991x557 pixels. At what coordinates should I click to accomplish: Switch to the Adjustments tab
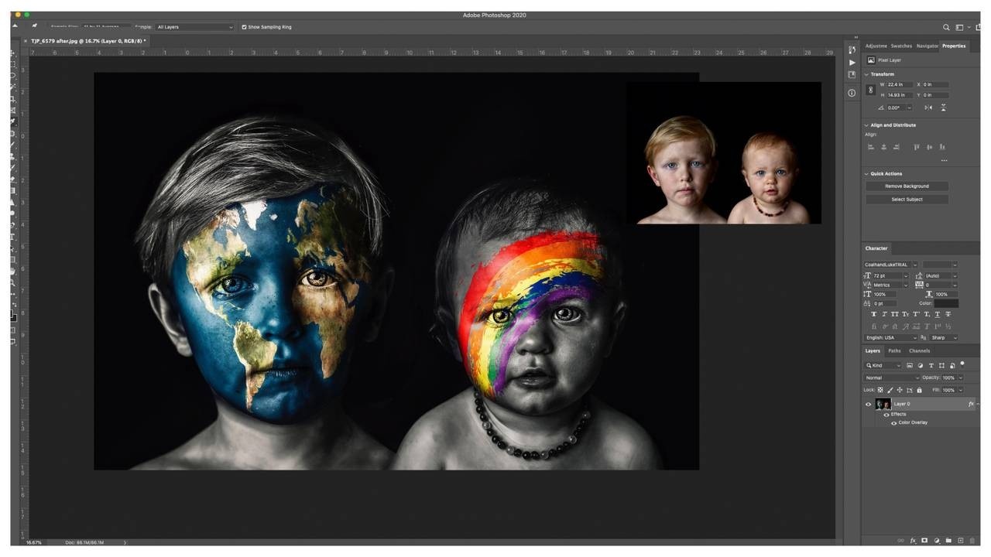pyautogui.click(x=876, y=46)
